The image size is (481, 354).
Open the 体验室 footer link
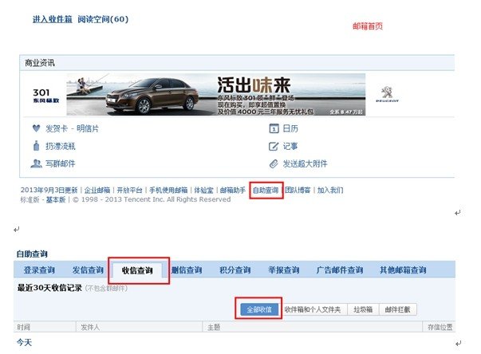tap(203, 191)
